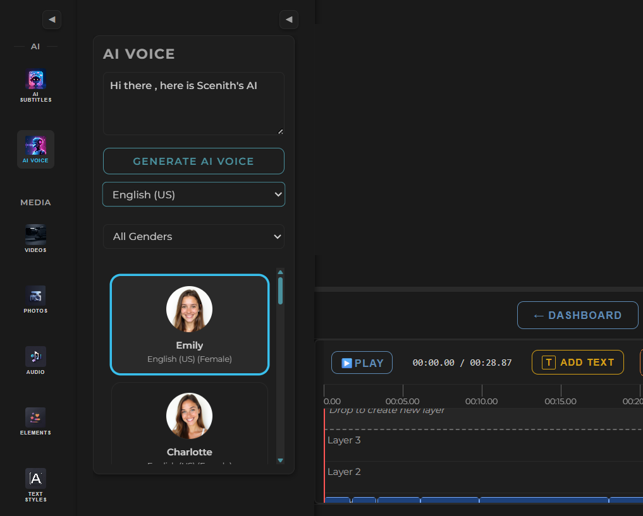The height and width of the screenshot is (516, 643).
Task: Select the Layer 2 track
Action: pos(484,477)
